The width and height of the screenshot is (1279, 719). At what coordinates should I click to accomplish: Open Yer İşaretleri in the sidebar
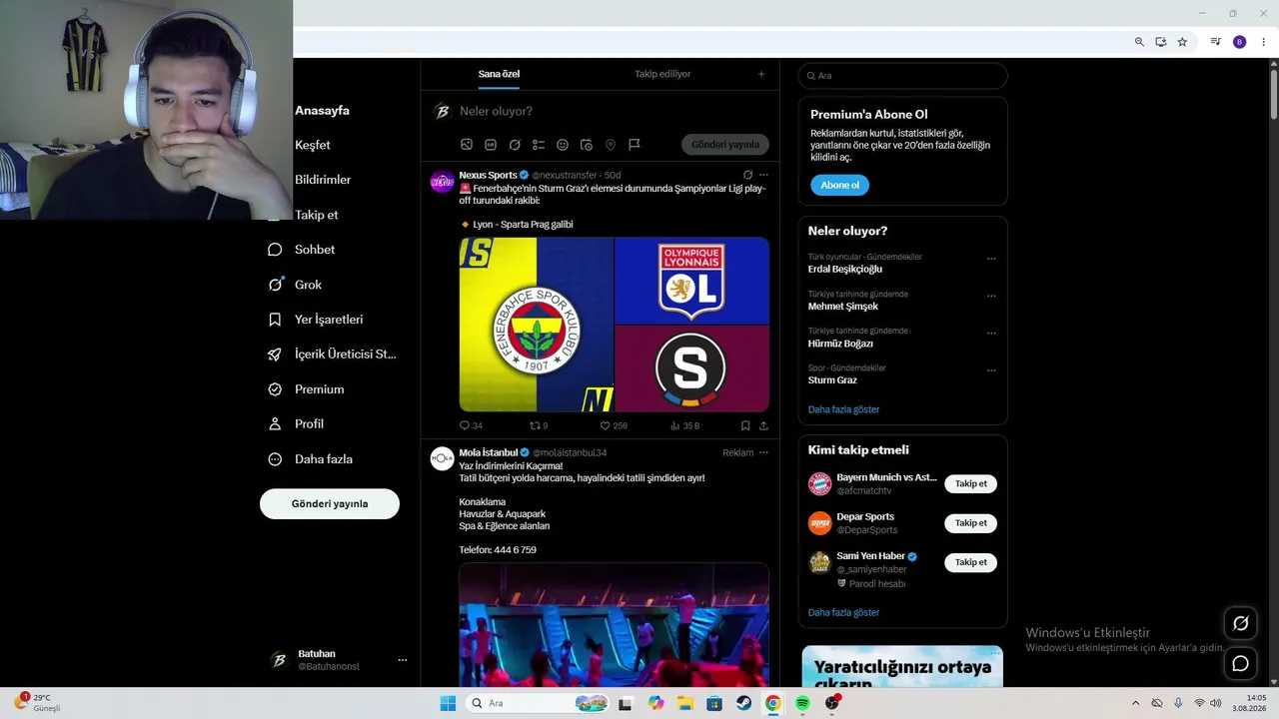(x=315, y=320)
